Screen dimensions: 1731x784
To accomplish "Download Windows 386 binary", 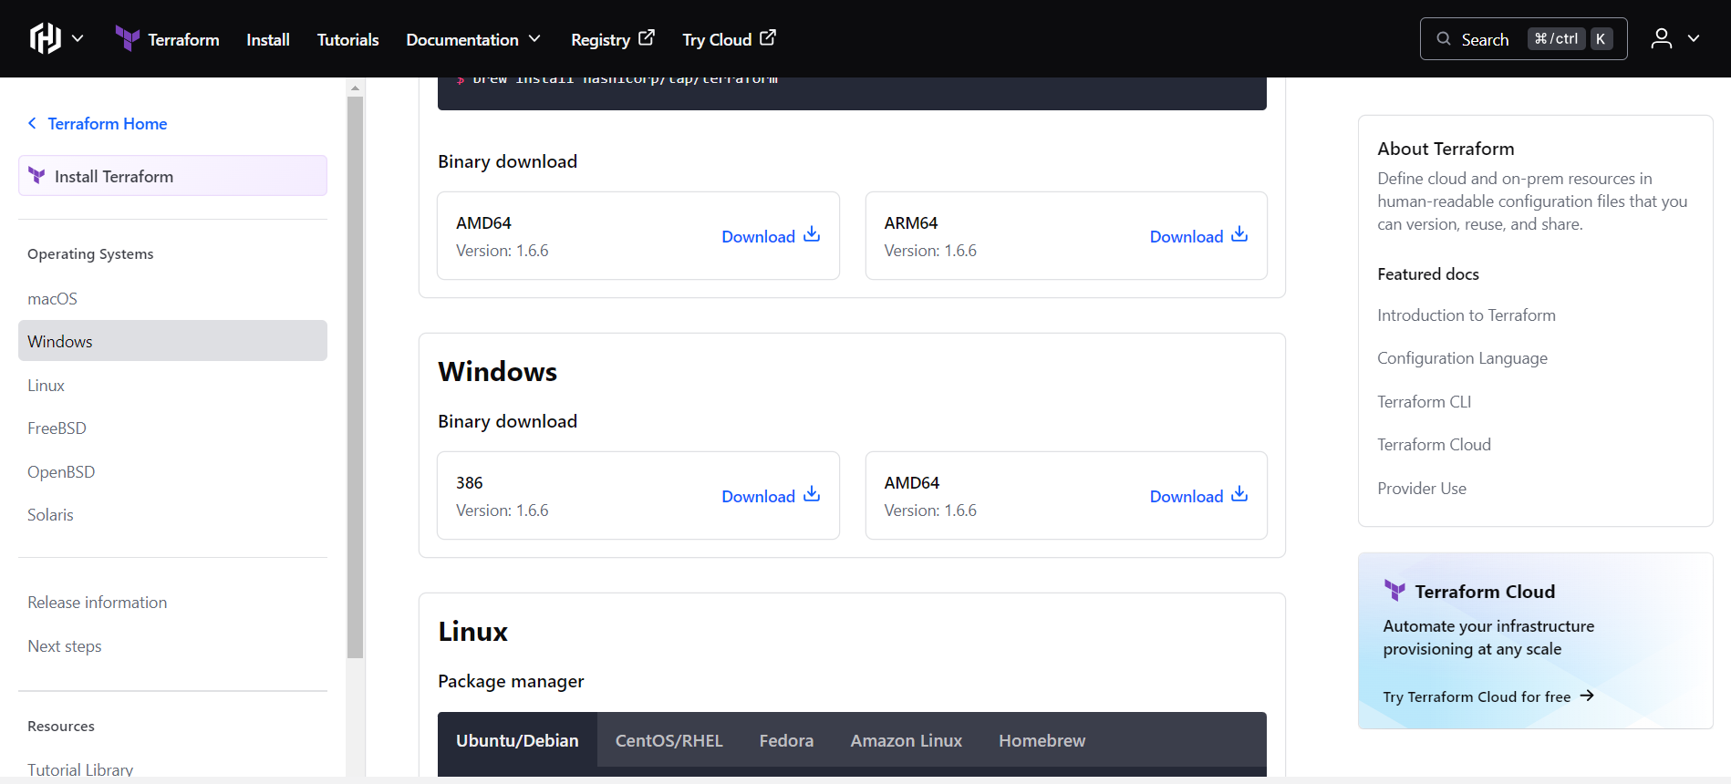I will (771, 496).
